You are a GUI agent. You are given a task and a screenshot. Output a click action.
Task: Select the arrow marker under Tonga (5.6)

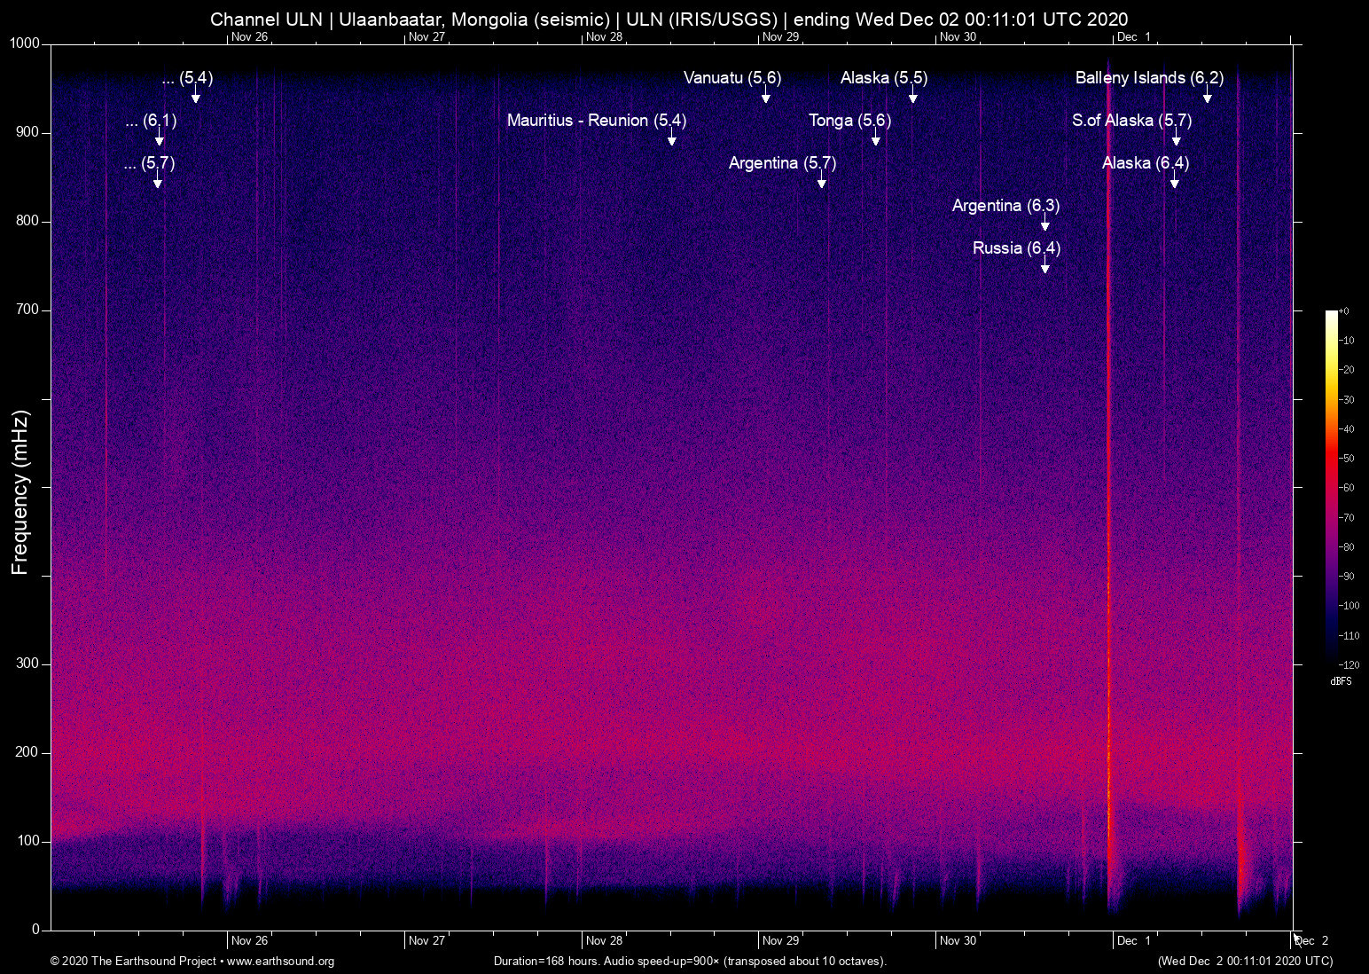click(876, 139)
